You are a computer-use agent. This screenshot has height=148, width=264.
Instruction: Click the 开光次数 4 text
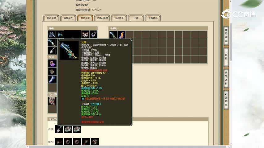coord(96,104)
